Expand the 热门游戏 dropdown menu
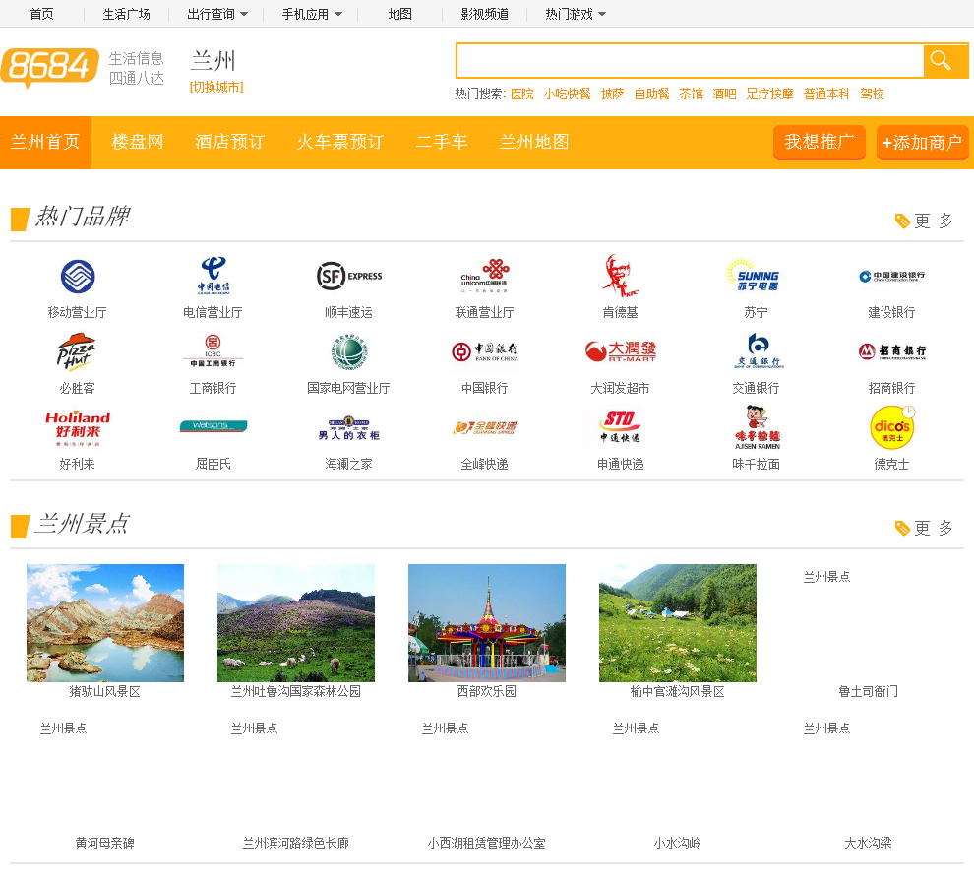974x886 pixels. click(x=576, y=14)
